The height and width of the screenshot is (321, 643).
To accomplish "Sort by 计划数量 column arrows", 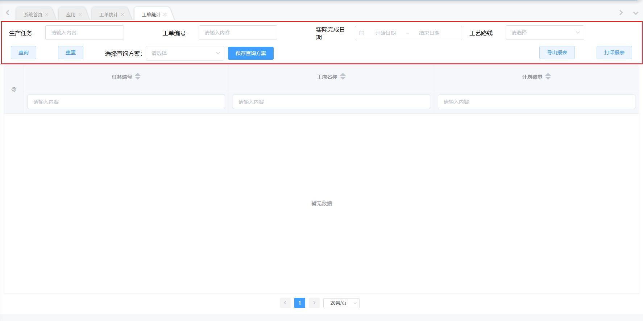I will point(548,76).
